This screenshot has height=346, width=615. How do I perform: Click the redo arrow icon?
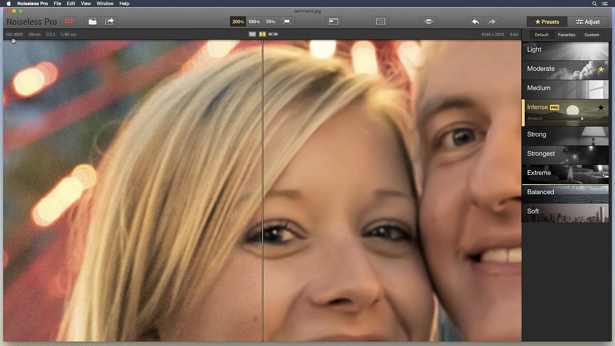coord(492,22)
